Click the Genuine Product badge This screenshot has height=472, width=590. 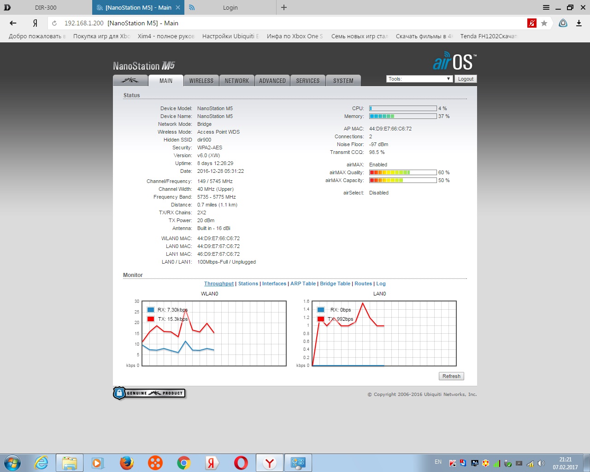click(149, 393)
